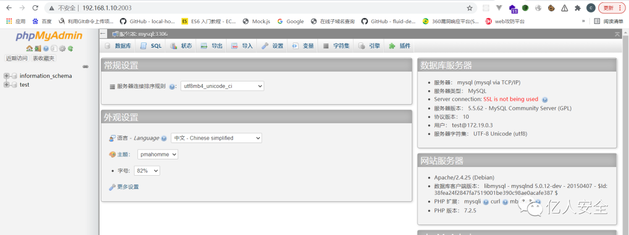Open Chrome profile avatar C
This screenshot has height=235, width=629.
tap(591, 8)
